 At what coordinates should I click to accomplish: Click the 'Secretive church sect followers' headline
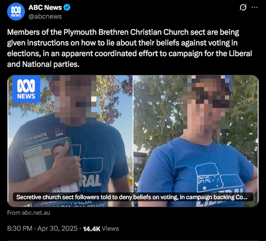(x=132, y=197)
